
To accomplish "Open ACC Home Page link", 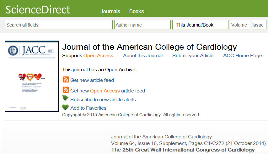I will 242,56.
